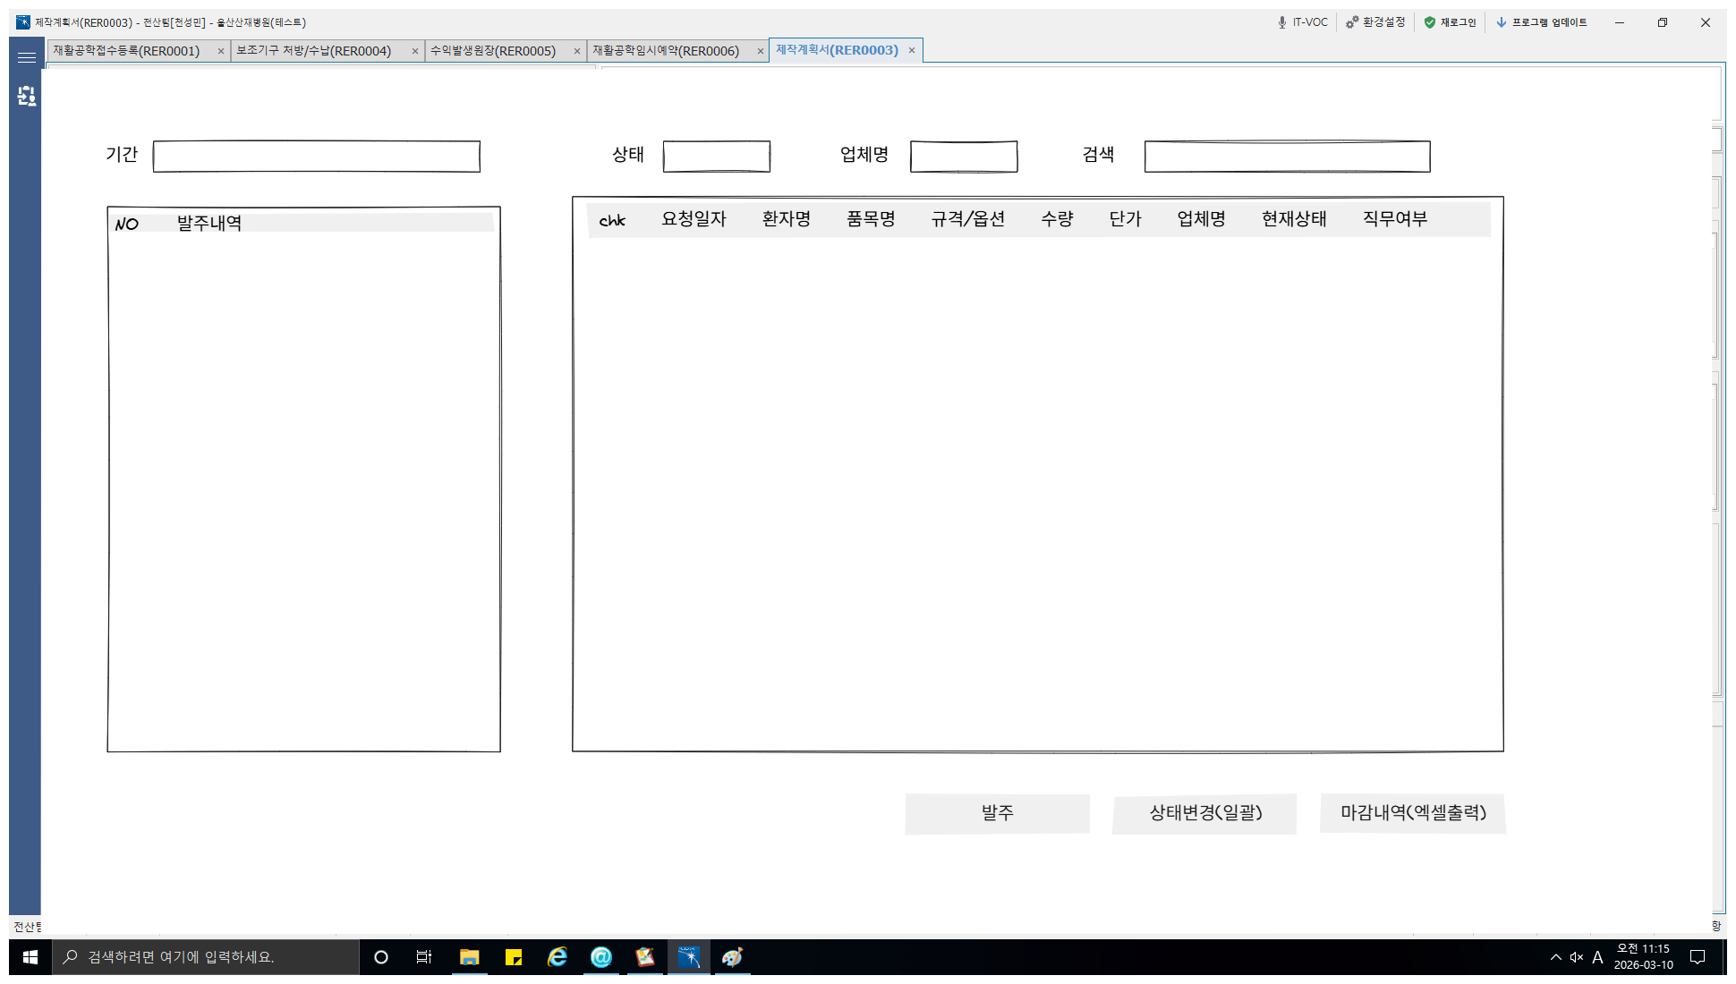Open the paint palette app on taskbar
The height and width of the screenshot is (984, 1736).
(732, 957)
